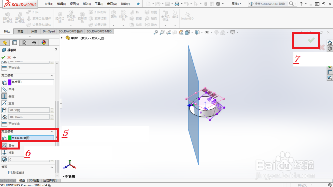Toggle 垂直 option under 第二参考
The height and width of the screenshot is (187, 333).
(4, 96)
